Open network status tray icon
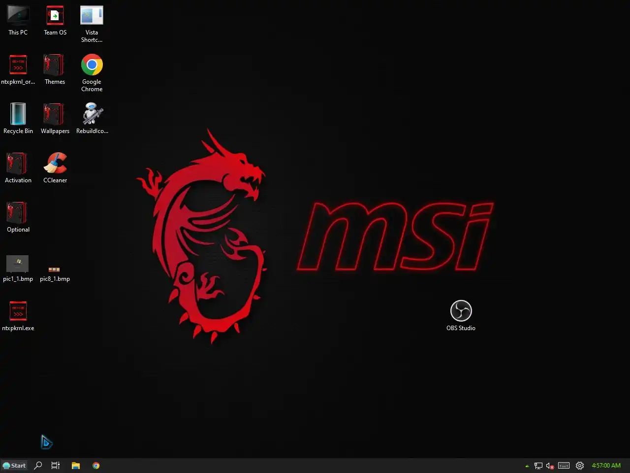This screenshot has width=630, height=473. (x=538, y=466)
